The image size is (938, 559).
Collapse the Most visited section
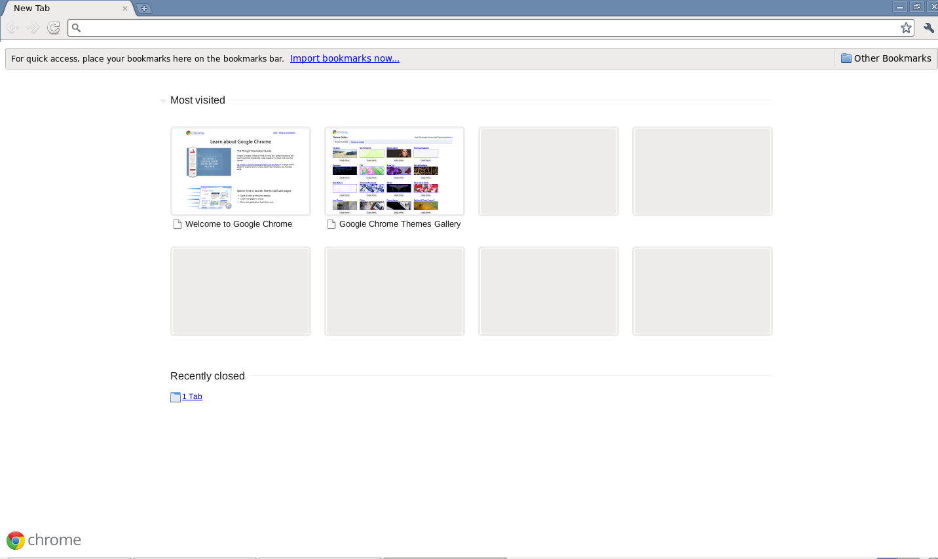[163, 101]
